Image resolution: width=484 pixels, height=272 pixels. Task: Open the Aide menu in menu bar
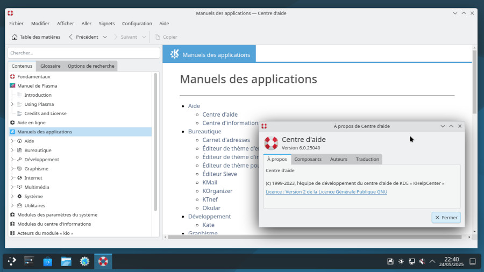[164, 24]
